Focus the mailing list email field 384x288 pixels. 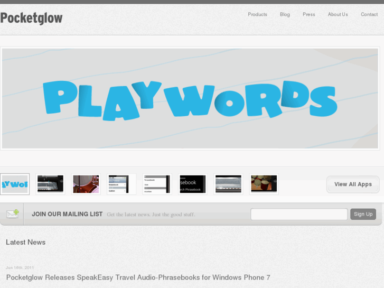299,214
